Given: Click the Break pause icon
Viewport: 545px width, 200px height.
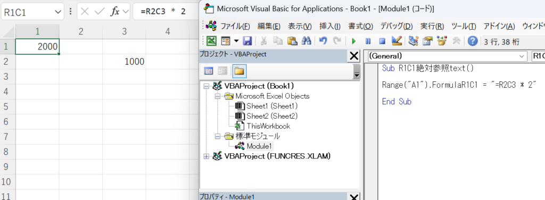Looking at the screenshot, I should point(368,41).
